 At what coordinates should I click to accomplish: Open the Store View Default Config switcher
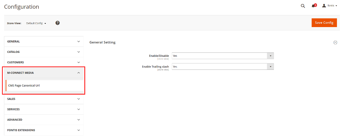pos(36,23)
